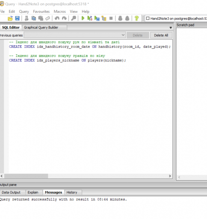Open the Macros menu
This screenshot has width=207, height=219.
coord(60,12)
